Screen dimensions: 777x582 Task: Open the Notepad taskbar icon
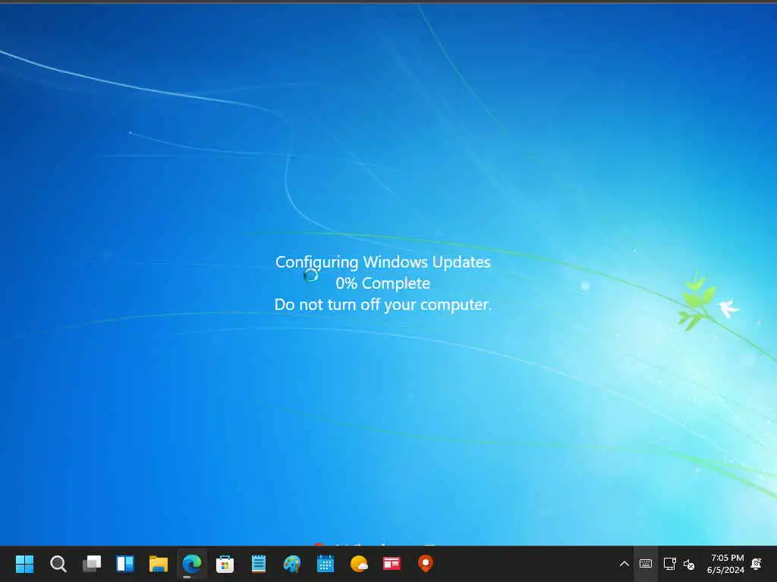tap(259, 564)
